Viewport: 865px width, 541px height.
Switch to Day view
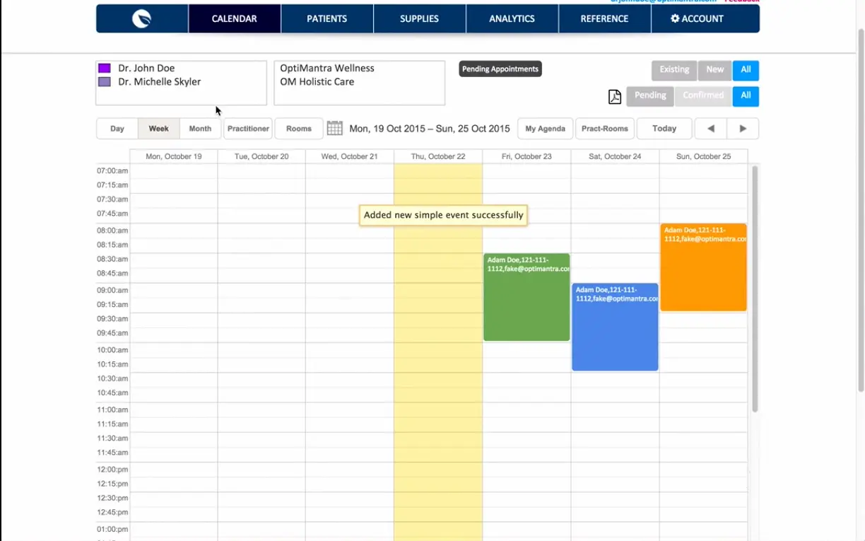coord(117,128)
